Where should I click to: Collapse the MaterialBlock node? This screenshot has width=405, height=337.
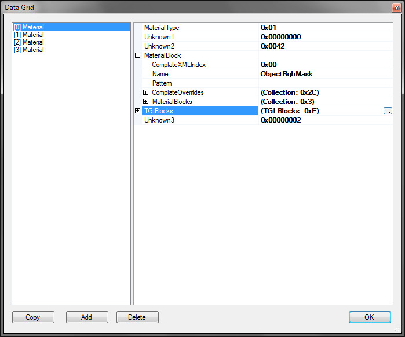tap(138, 55)
